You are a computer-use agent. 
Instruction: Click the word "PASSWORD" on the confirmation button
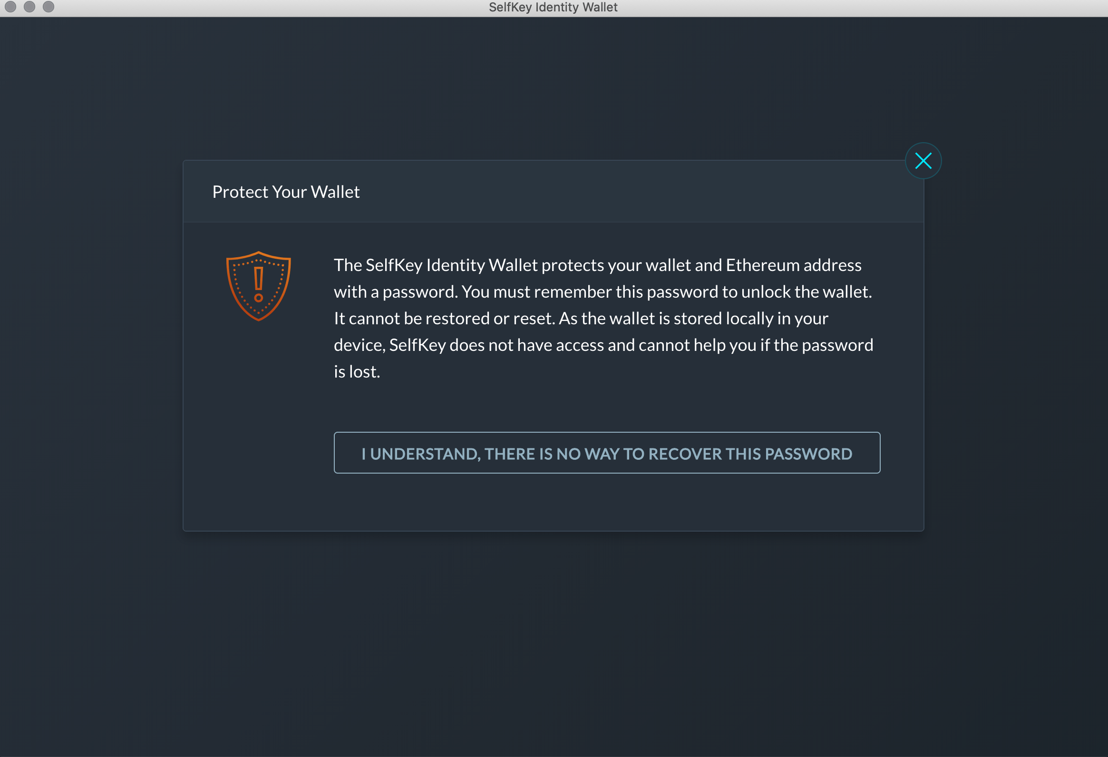coord(808,454)
